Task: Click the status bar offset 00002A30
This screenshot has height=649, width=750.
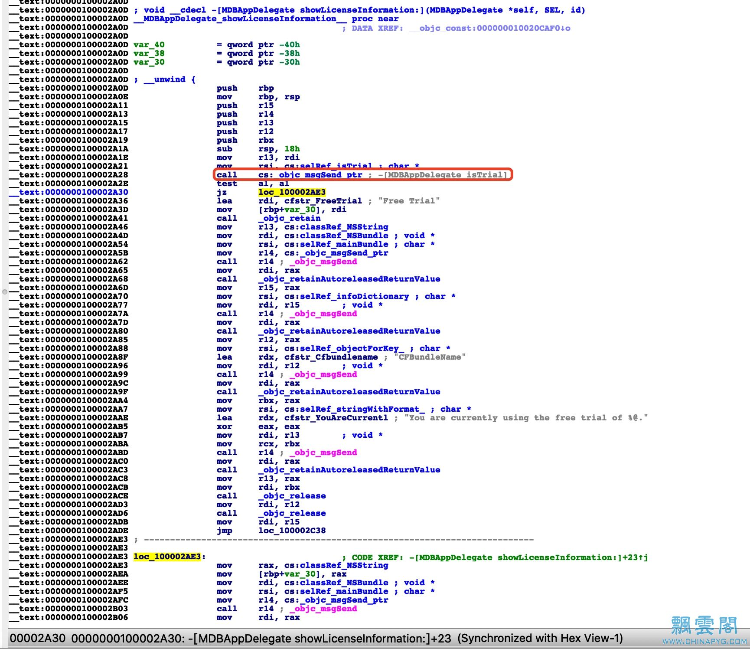Action: tap(38, 639)
